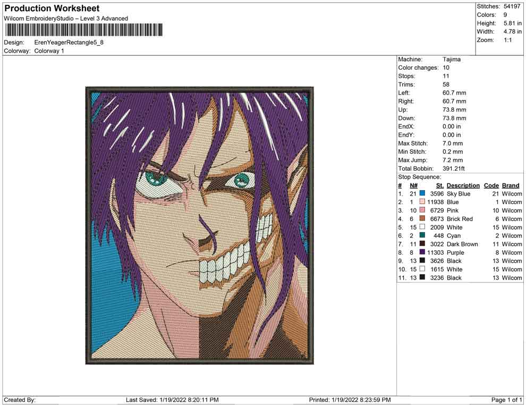Click the White description in row 5
Screen dimensions: 526x405
(454, 227)
